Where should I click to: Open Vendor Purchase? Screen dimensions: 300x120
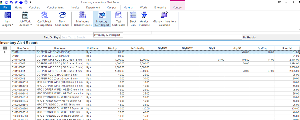[x=144, y=19]
